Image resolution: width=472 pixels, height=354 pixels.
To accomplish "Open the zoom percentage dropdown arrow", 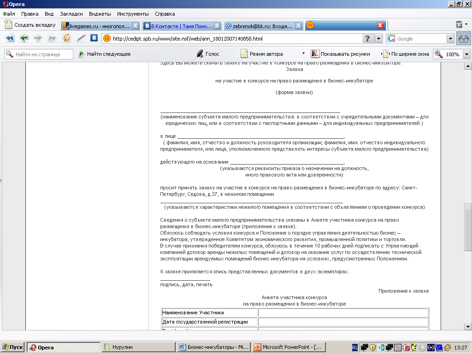I will coord(466,54).
